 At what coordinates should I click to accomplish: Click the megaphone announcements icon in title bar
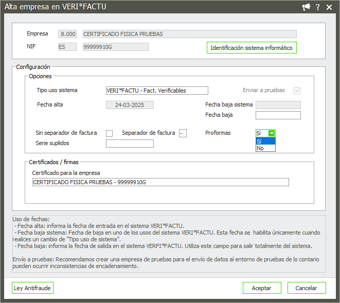pos(307,7)
